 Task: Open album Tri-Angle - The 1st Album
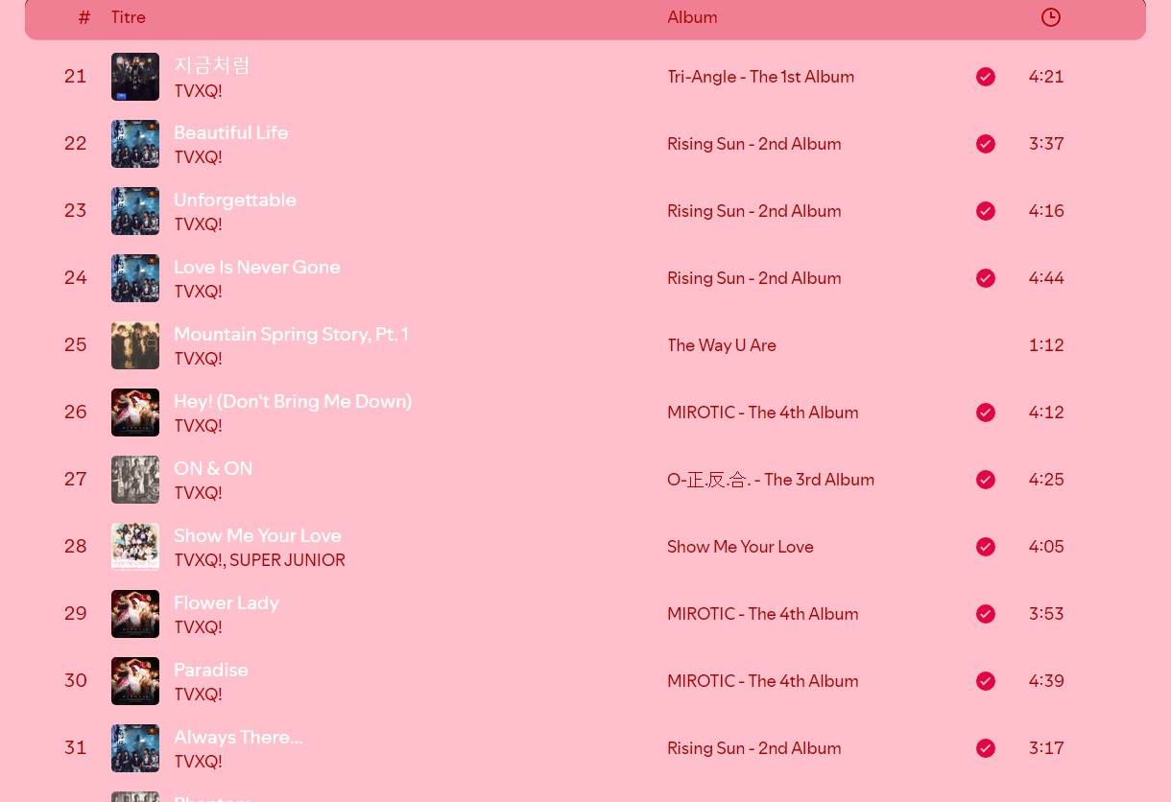tap(761, 77)
